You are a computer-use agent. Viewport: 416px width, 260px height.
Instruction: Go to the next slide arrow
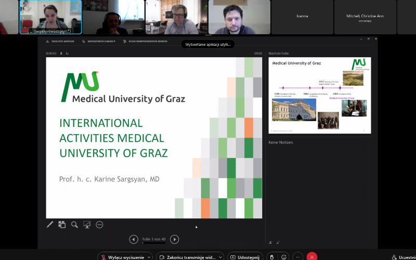[x=175, y=239]
